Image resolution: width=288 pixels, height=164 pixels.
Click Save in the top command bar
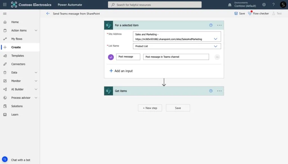click(x=240, y=14)
